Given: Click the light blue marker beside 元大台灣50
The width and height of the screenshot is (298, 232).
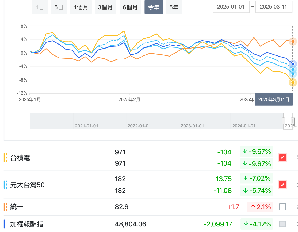Looking at the screenshot, I should click(x=5, y=185).
